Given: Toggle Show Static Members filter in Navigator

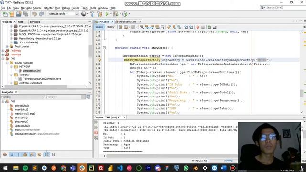Looking at the screenshot, I should pyautogui.click(x=18, y=155).
